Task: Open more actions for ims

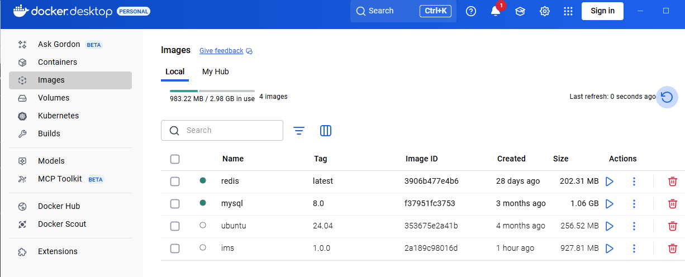Action: click(634, 249)
